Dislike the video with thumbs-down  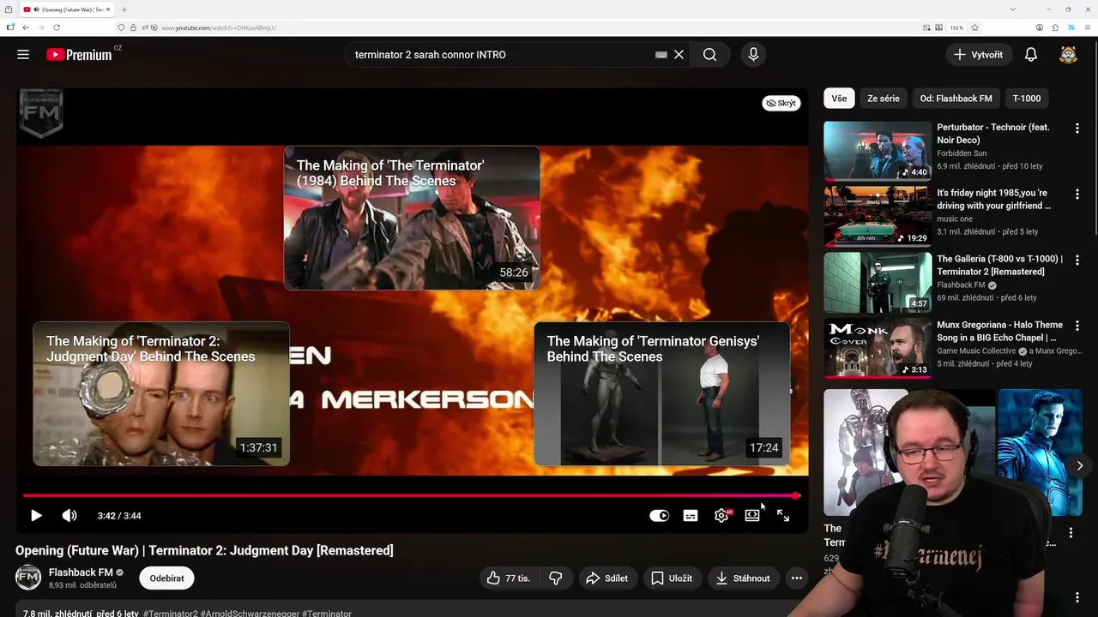tap(555, 578)
